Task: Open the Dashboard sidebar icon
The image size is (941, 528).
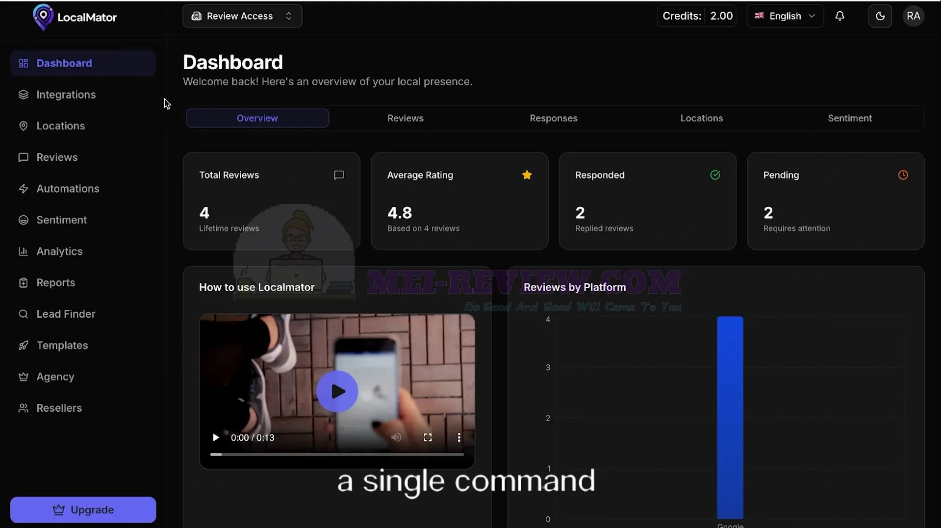Action: (23, 63)
